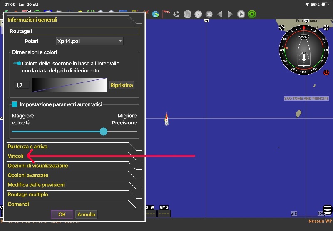Viewport: 333px width, 231px height.
Task: Click the red download icon below the compass
Action: click(x=326, y=72)
